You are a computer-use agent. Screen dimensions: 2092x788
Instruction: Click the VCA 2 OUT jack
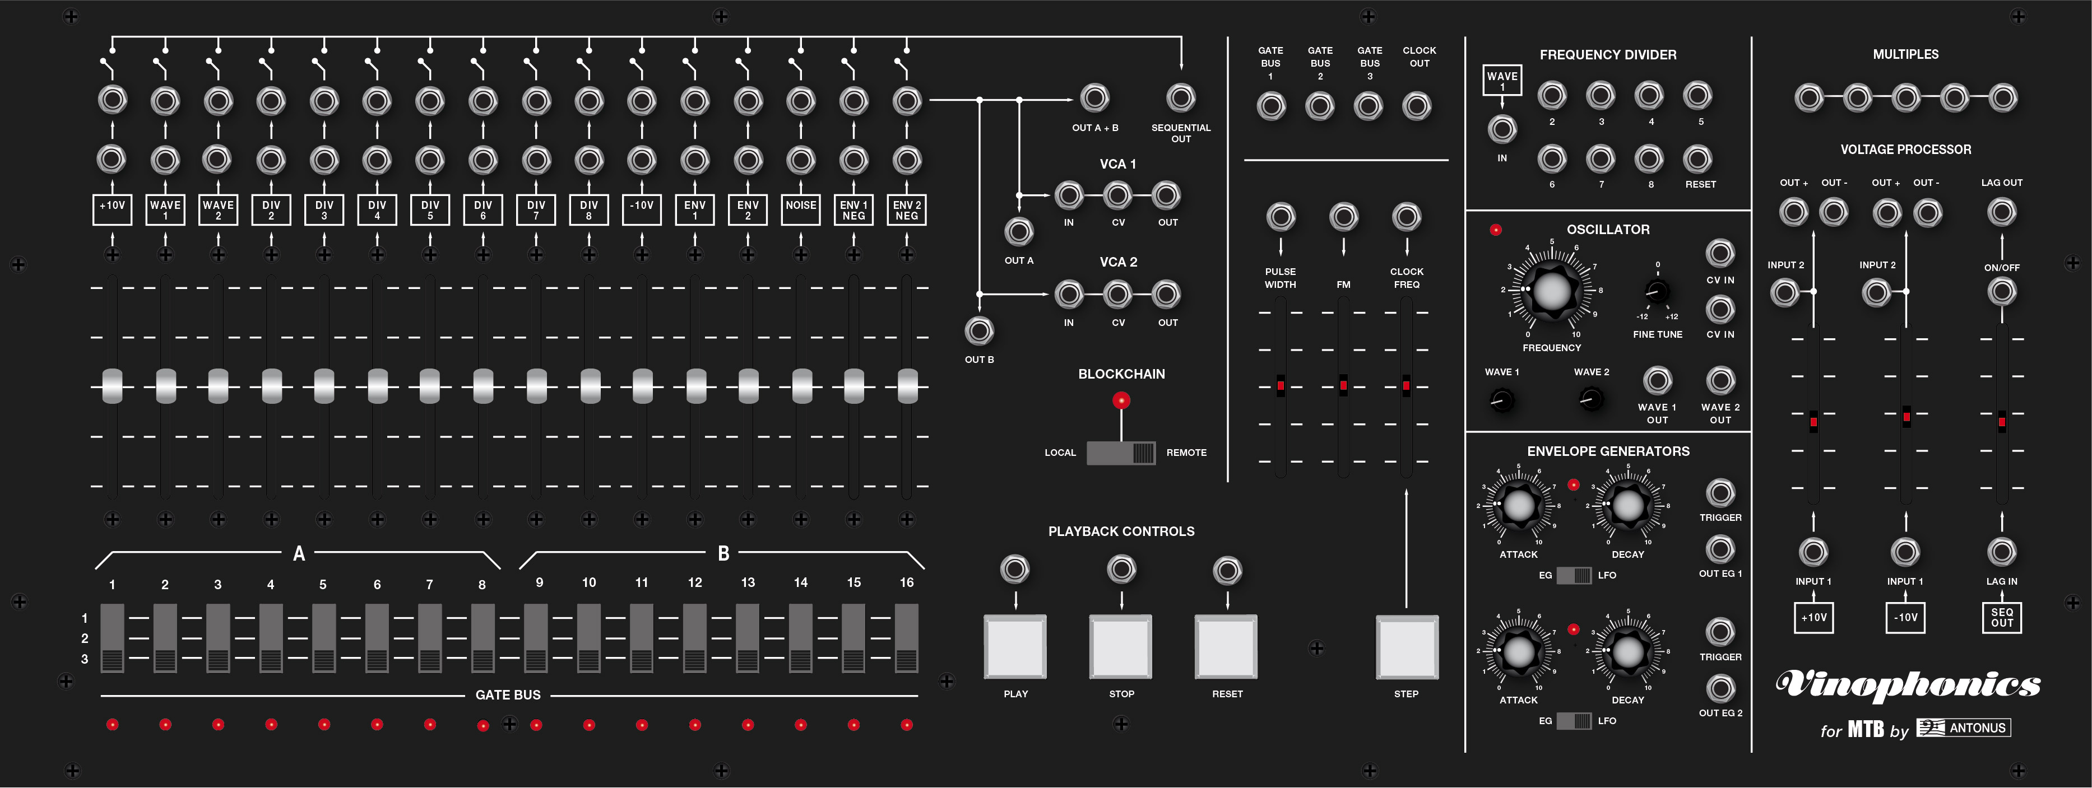(x=1166, y=295)
